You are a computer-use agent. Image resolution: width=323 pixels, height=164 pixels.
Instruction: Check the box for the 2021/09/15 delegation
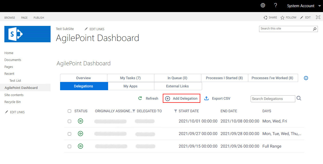69,146
